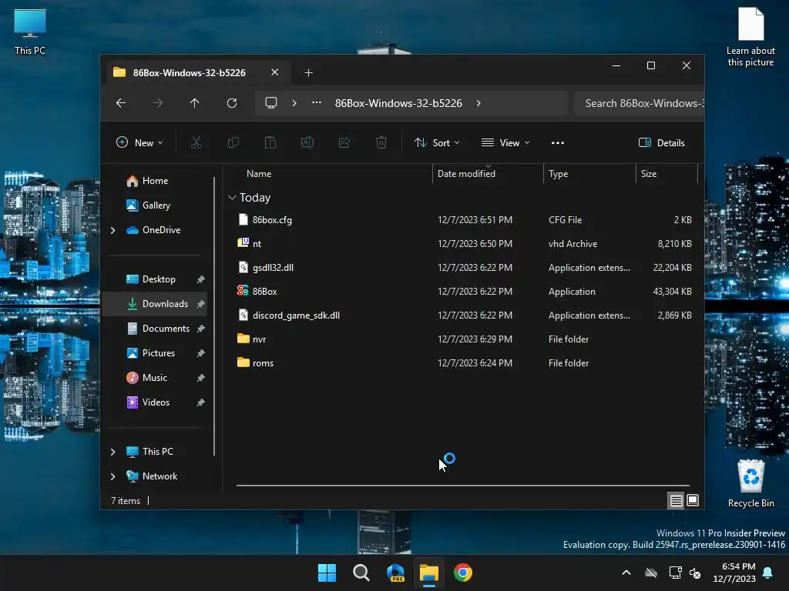Image resolution: width=789 pixels, height=591 pixels.
Task: Expand This PC in navigation pane
Action: point(113,452)
